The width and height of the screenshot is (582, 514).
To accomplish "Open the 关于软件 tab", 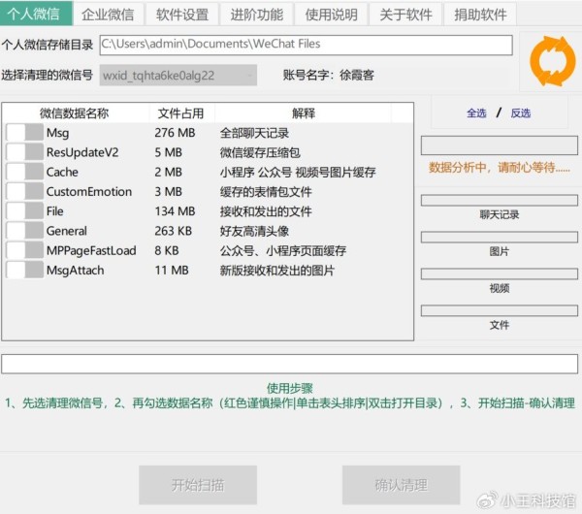I will point(405,15).
